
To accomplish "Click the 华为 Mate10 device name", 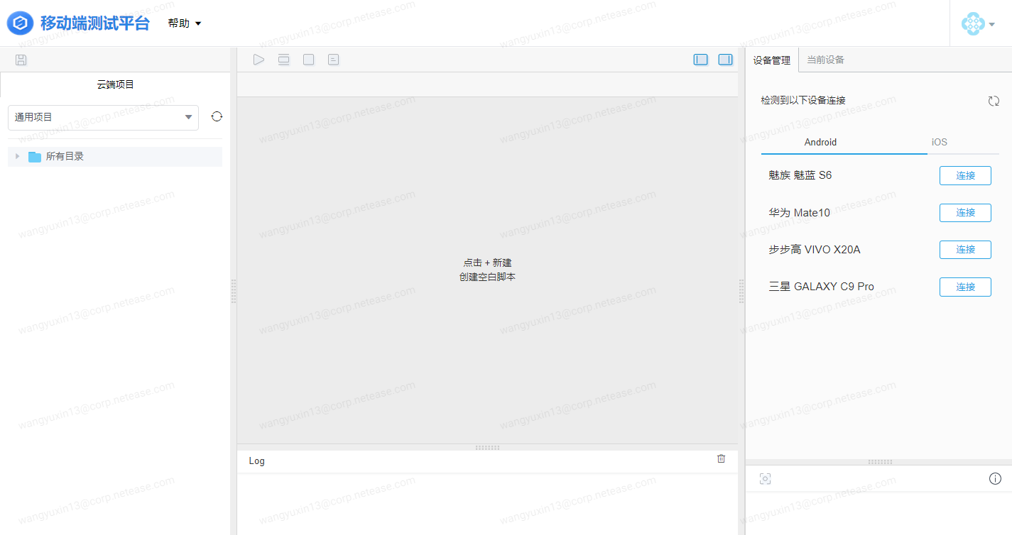I will (799, 212).
